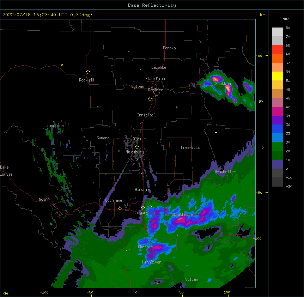Click the HighRiver label
The image size is (304, 297).
(152, 262)
